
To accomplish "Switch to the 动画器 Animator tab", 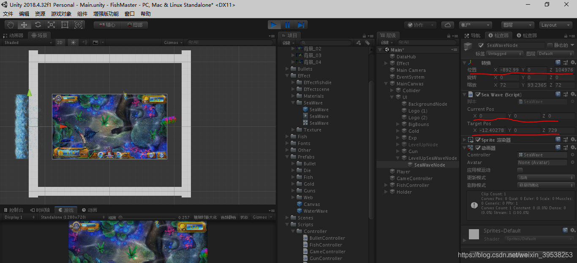I will click(x=14, y=36).
